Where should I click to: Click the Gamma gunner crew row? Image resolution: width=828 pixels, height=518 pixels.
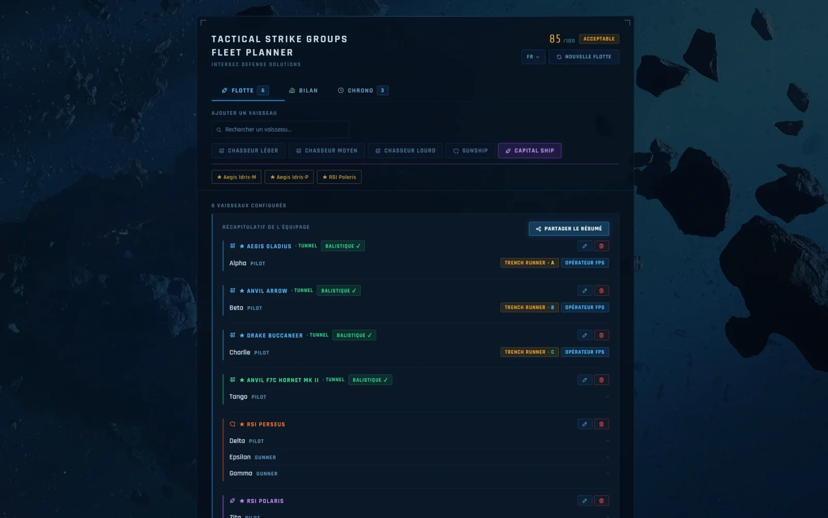click(419, 473)
